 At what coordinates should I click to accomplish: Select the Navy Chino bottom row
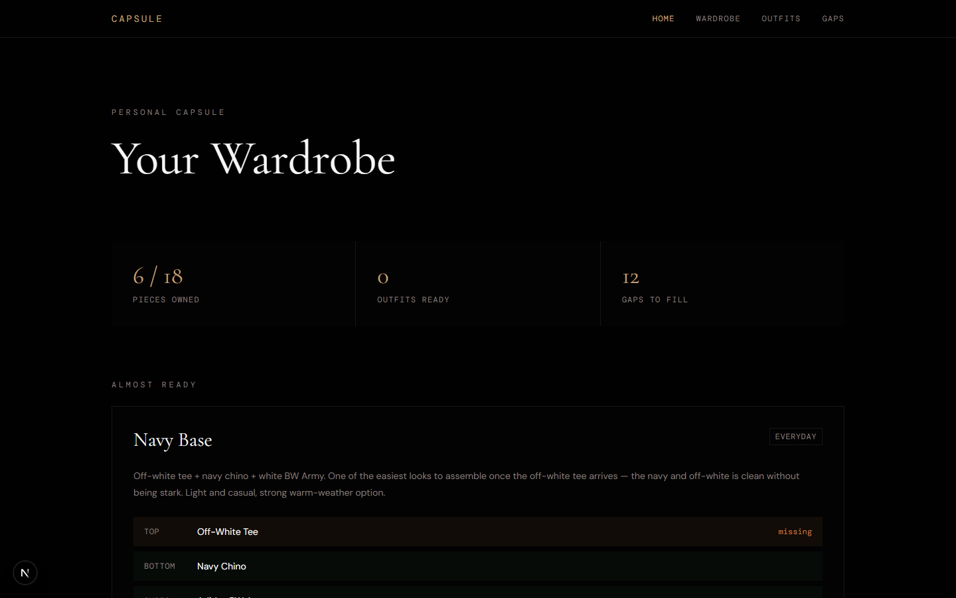pyautogui.click(x=478, y=566)
